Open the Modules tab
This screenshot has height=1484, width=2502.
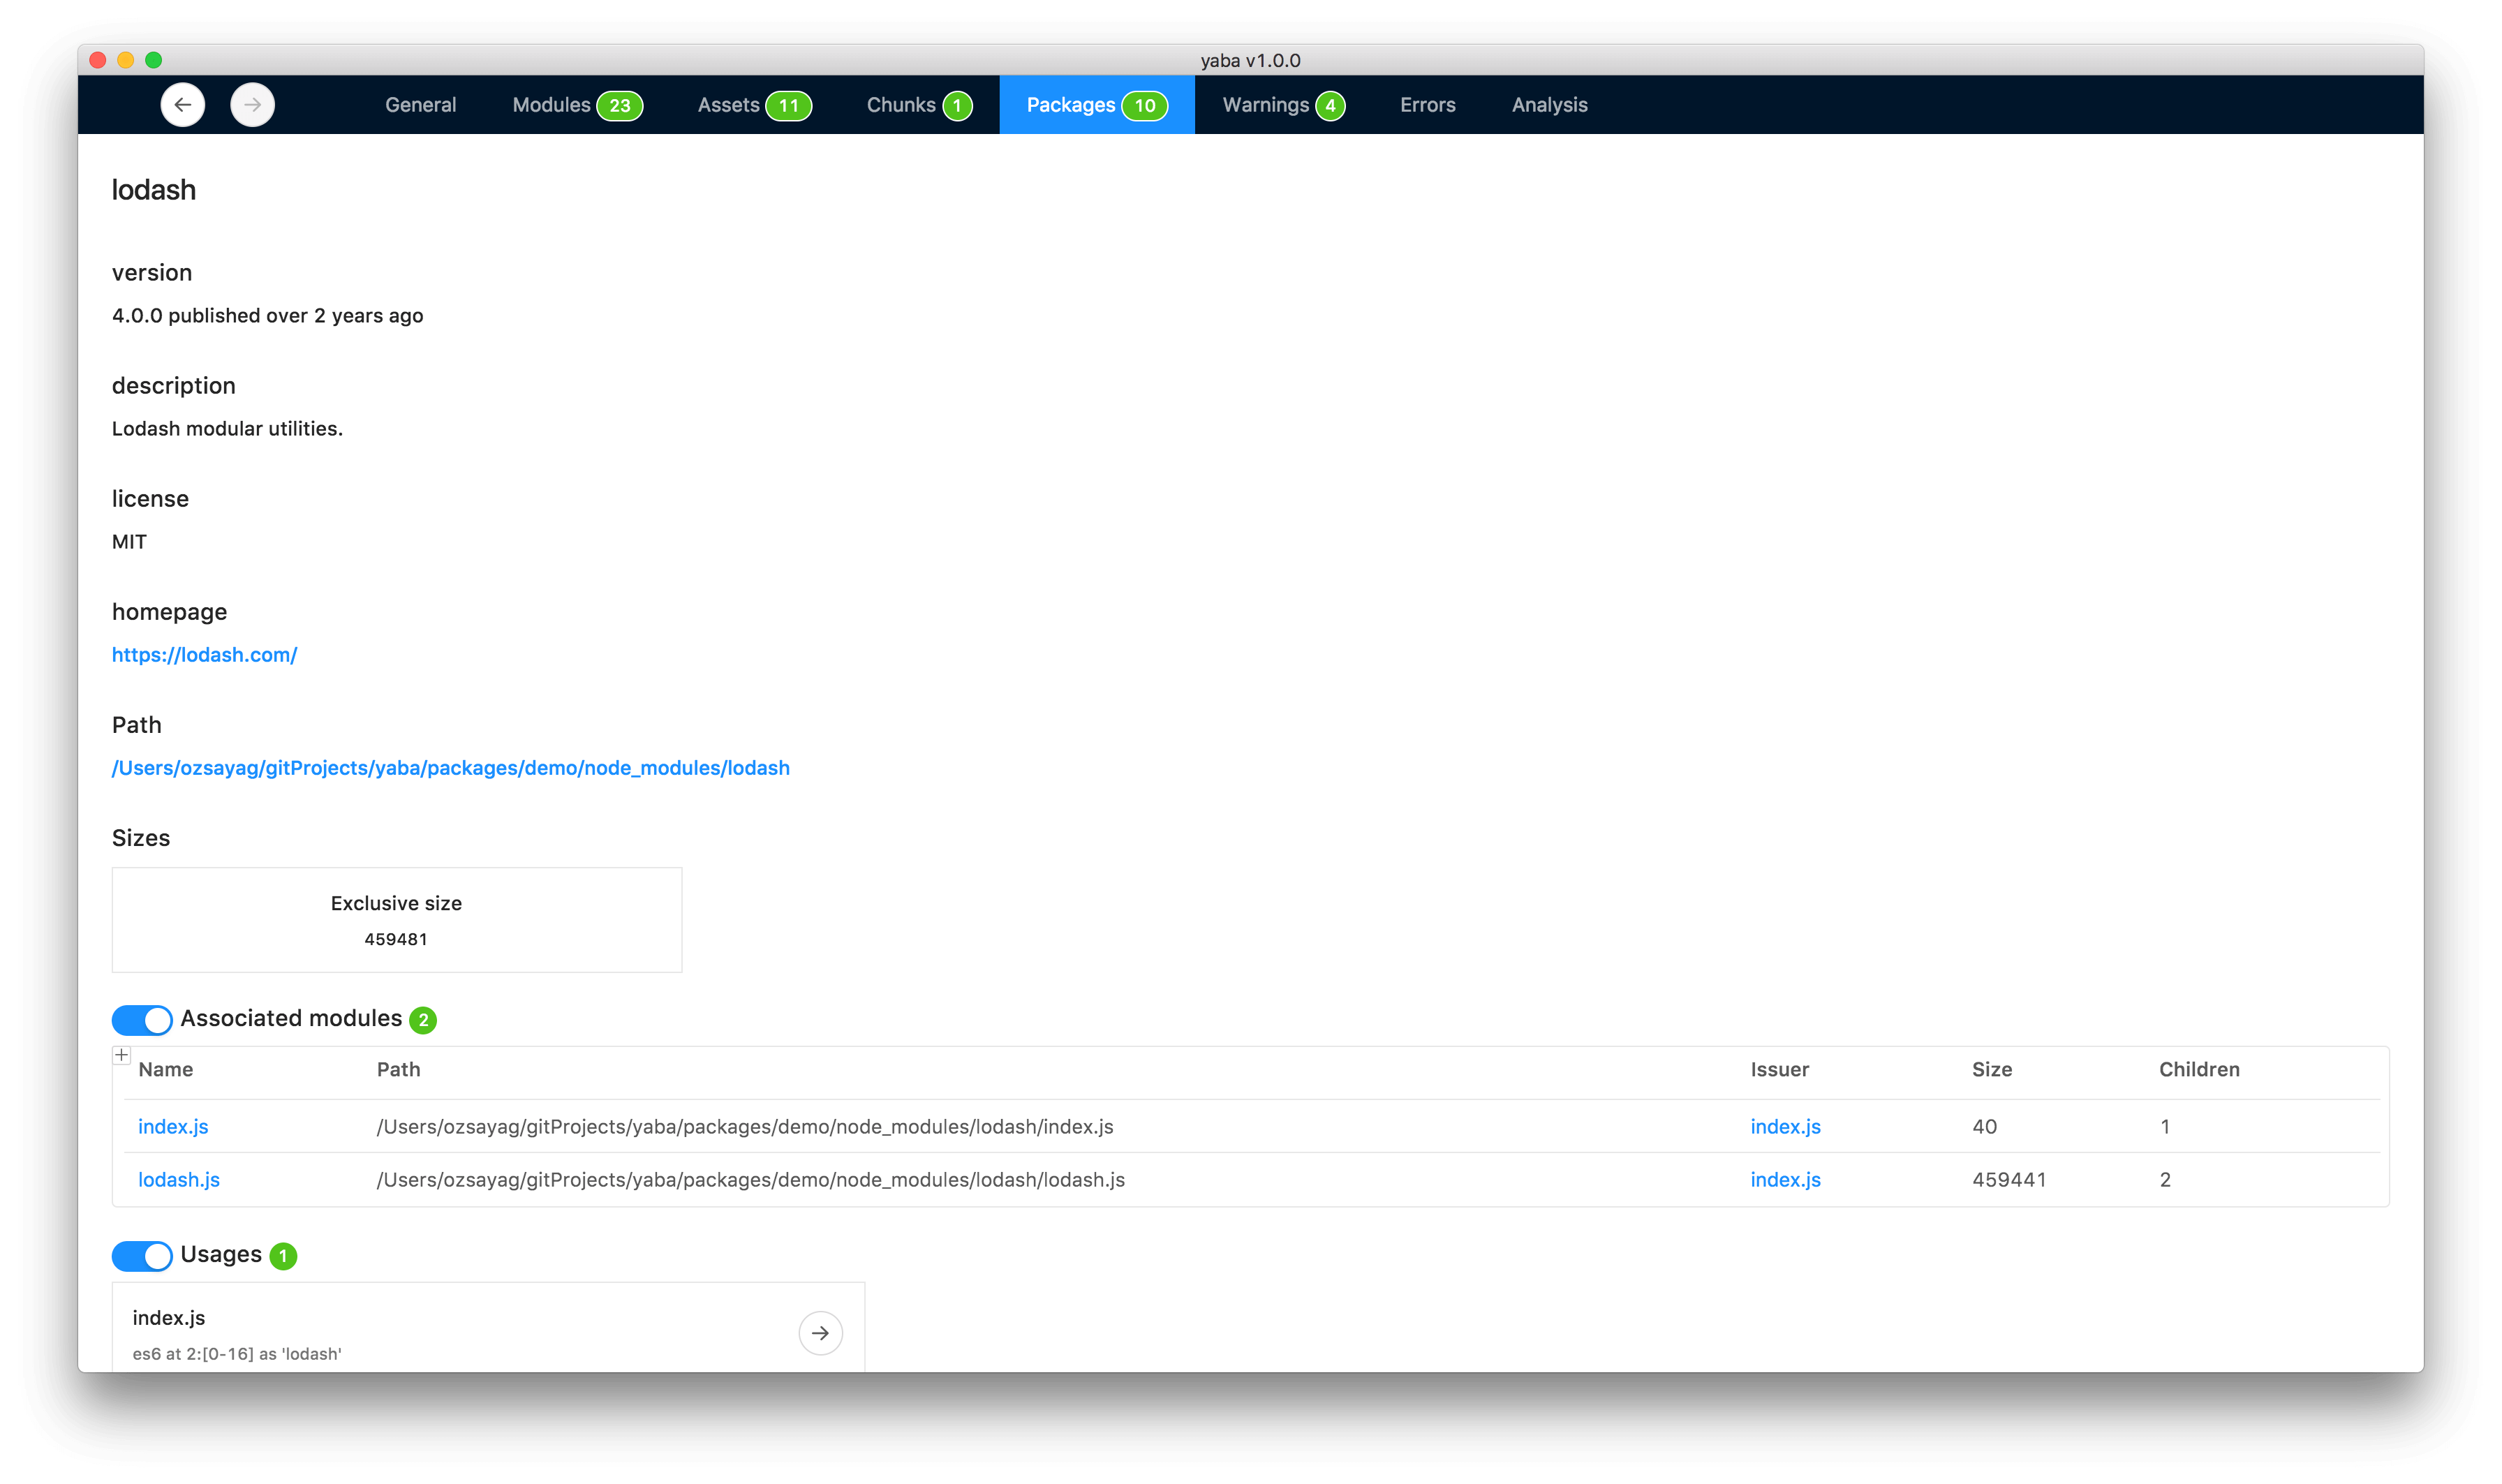[577, 105]
